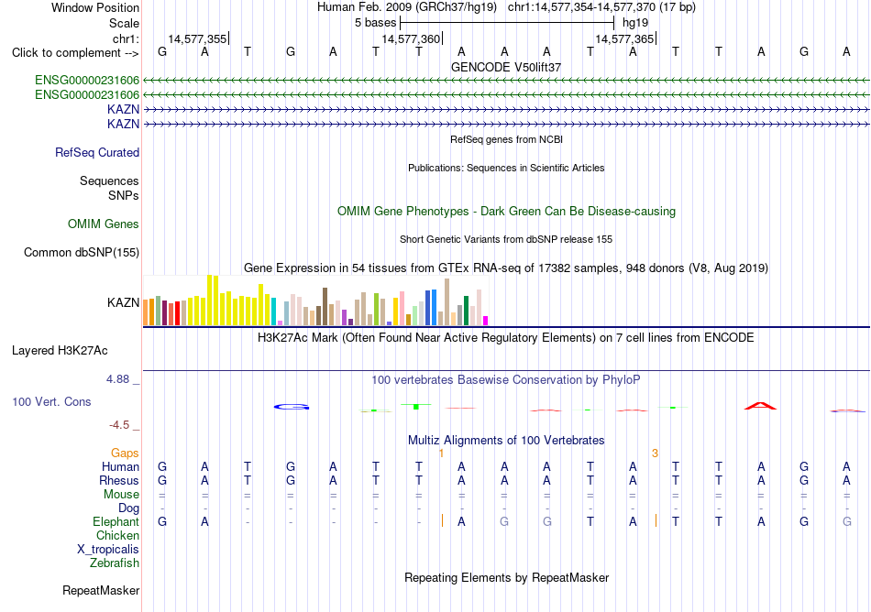
Task: Click the blue G PhyloP logo letter
Action: pyautogui.click(x=292, y=408)
